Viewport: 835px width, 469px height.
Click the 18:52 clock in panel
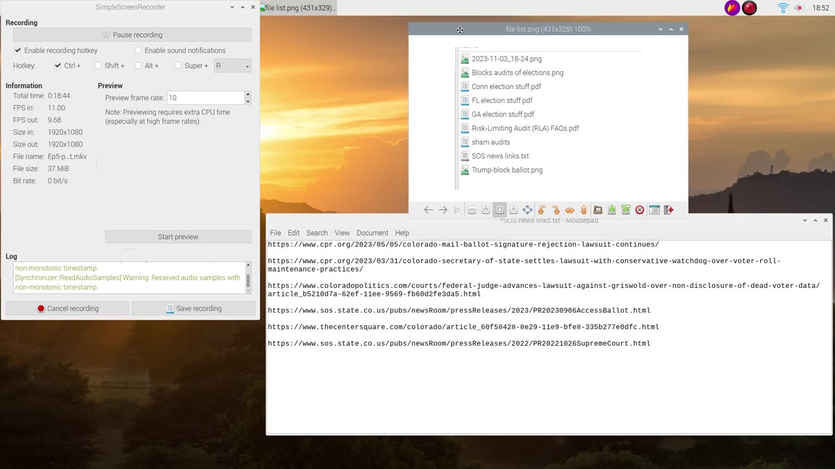pos(821,8)
